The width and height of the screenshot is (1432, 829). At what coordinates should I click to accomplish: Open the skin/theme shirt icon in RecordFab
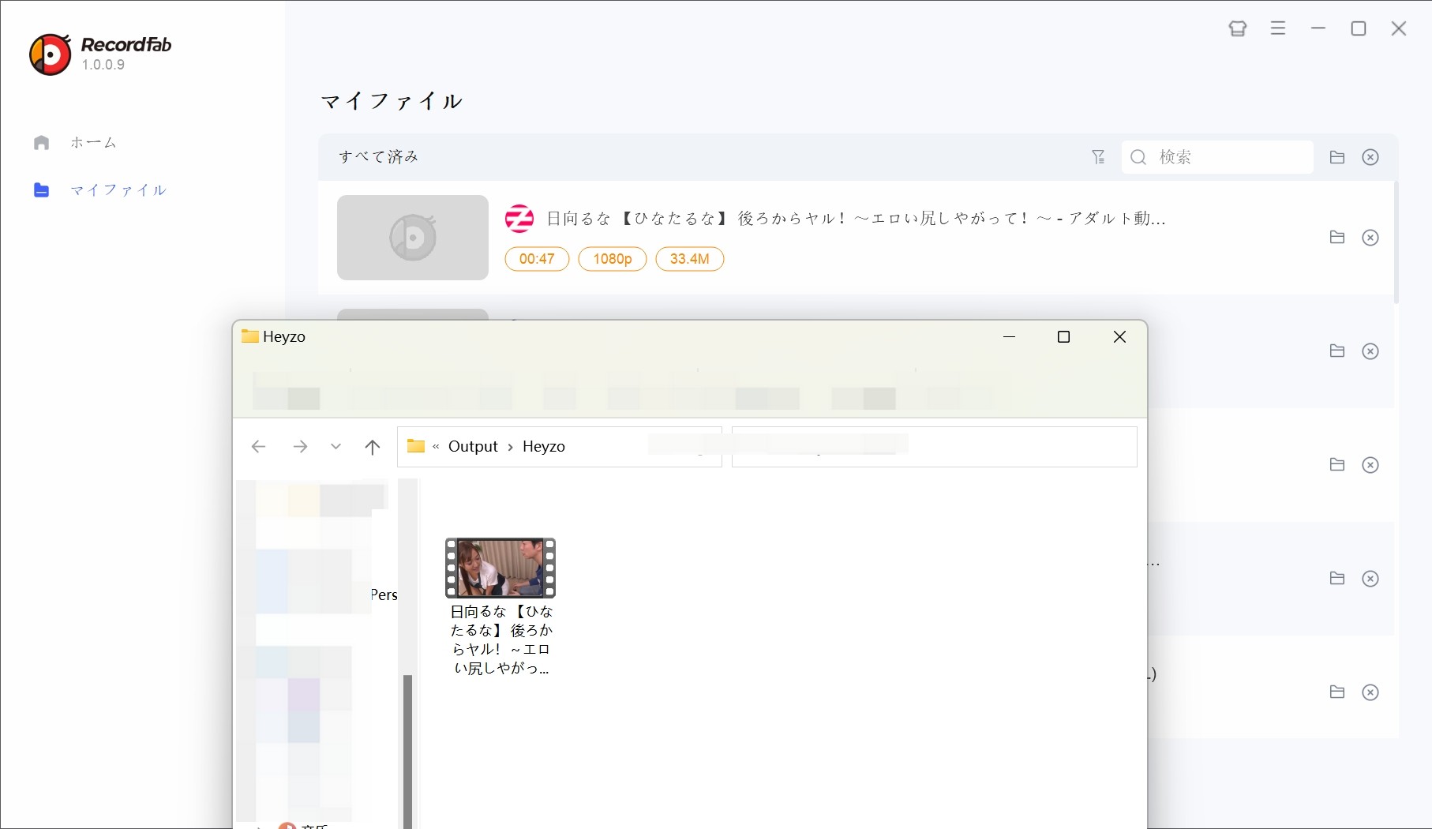point(1237,28)
